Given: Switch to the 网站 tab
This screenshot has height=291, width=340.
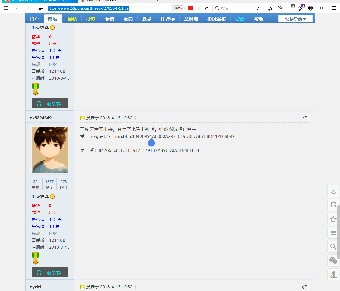Looking at the screenshot, I should point(53,18).
